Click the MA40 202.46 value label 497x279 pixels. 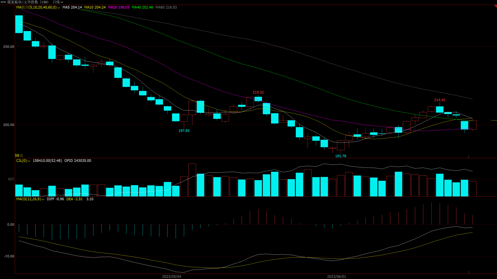click(142, 7)
